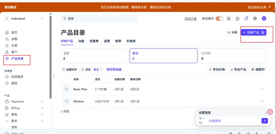Open more options for lifetime row
The height and width of the screenshot is (134, 276).
click(x=262, y=101)
